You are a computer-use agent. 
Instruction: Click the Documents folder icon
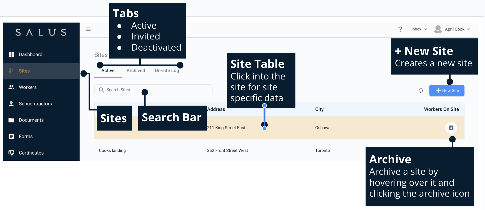[11, 120]
